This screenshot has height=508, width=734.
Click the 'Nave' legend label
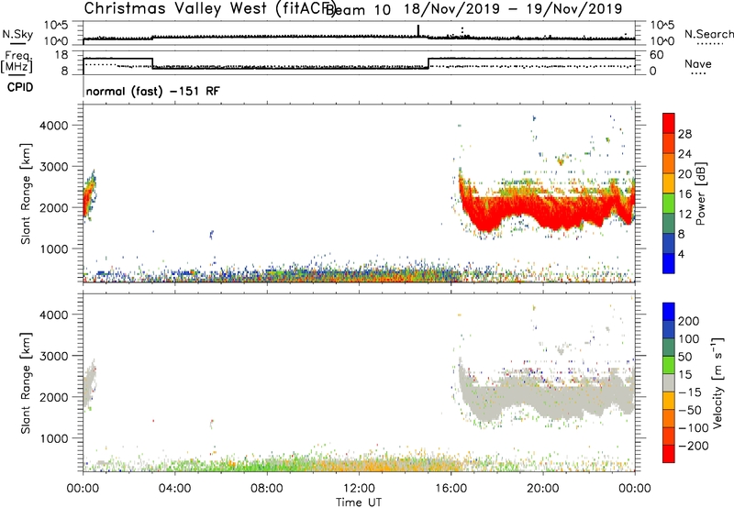click(698, 64)
